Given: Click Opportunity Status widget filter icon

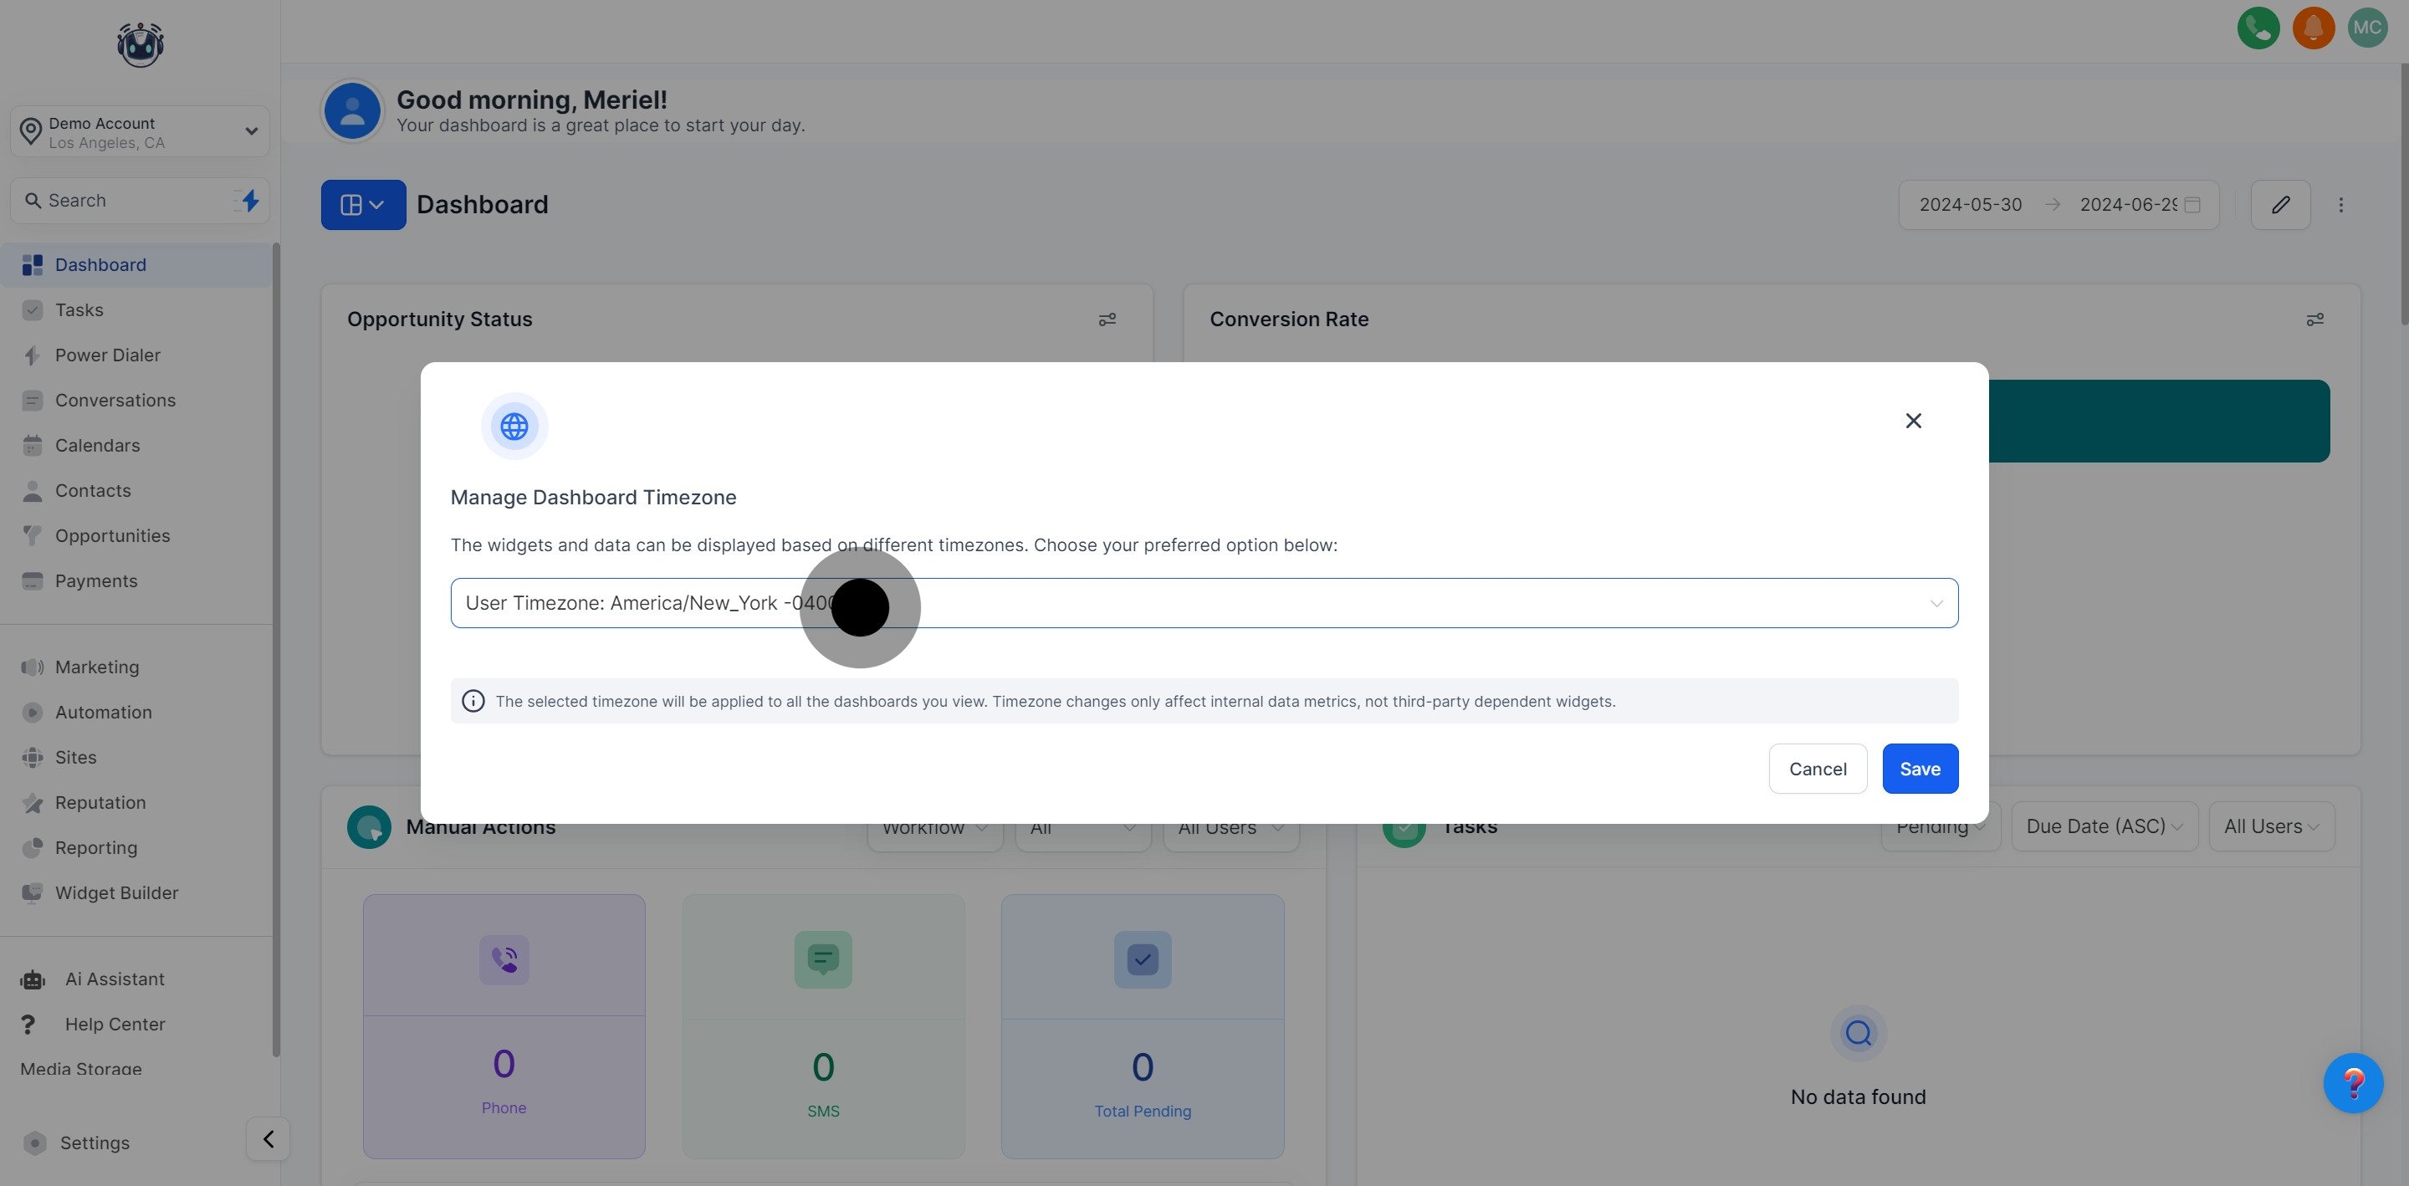Looking at the screenshot, I should 1107,320.
